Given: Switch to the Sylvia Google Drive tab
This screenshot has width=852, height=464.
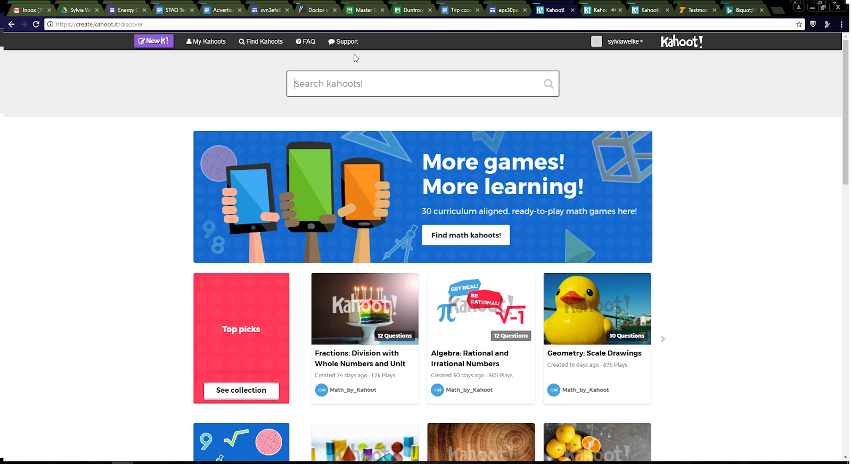Looking at the screenshot, I should pos(78,10).
